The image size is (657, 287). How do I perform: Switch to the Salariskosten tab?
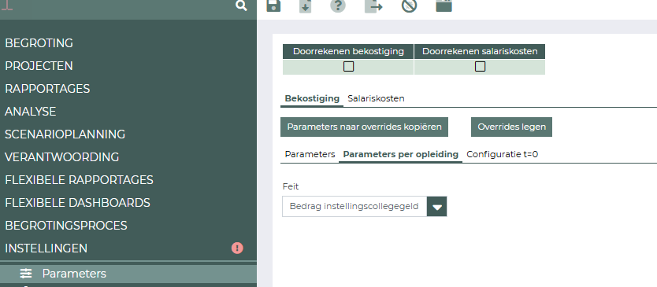coord(376,99)
